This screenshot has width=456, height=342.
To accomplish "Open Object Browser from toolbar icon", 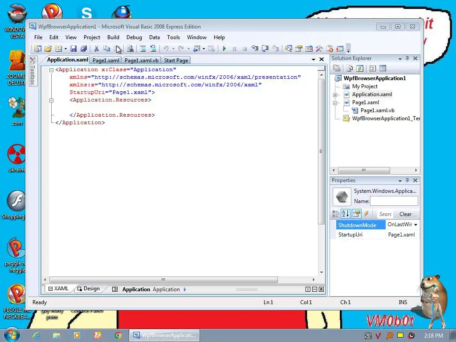I will click(309, 49).
